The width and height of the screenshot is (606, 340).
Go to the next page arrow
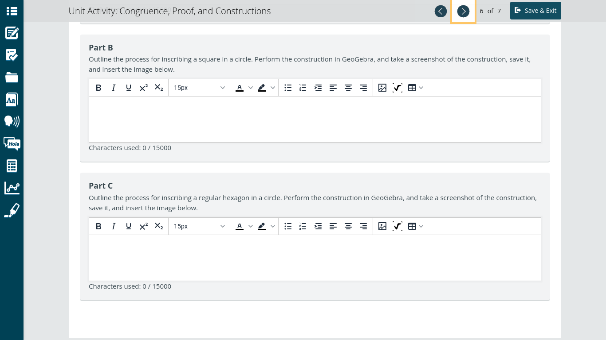(463, 12)
